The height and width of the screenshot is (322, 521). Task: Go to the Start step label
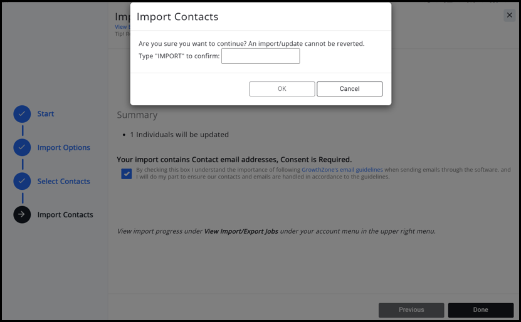[46, 113]
